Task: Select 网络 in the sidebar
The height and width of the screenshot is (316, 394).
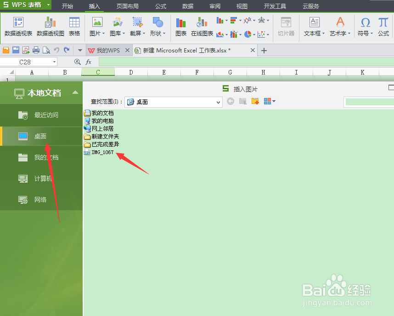Action: tap(41, 200)
